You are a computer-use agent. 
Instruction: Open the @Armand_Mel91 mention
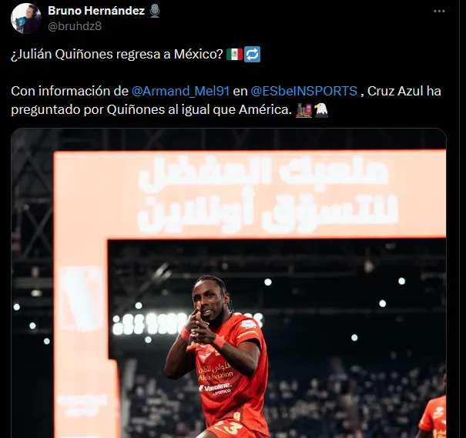[x=180, y=91]
